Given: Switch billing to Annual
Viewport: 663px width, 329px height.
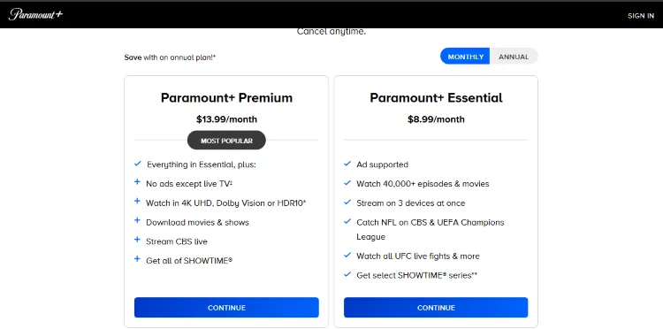Looking at the screenshot, I should [x=514, y=57].
